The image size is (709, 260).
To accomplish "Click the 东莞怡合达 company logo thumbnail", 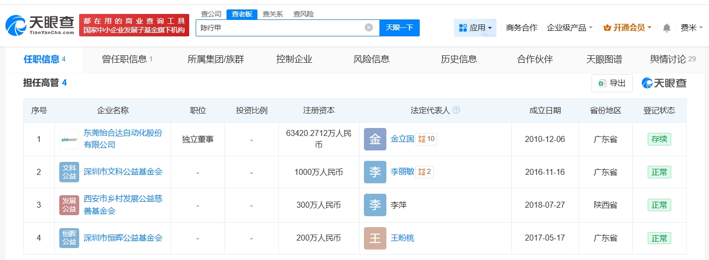I will tap(69, 139).
